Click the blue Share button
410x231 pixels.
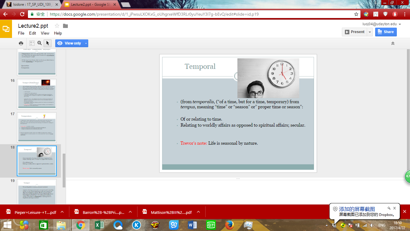point(386,32)
